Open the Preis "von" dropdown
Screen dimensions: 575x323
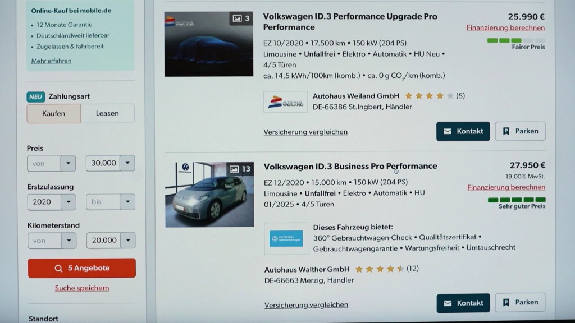51,163
